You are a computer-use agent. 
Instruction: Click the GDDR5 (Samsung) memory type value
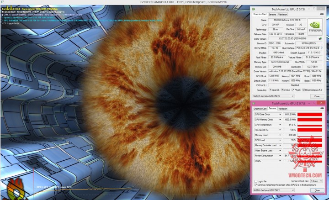pos(280,62)
